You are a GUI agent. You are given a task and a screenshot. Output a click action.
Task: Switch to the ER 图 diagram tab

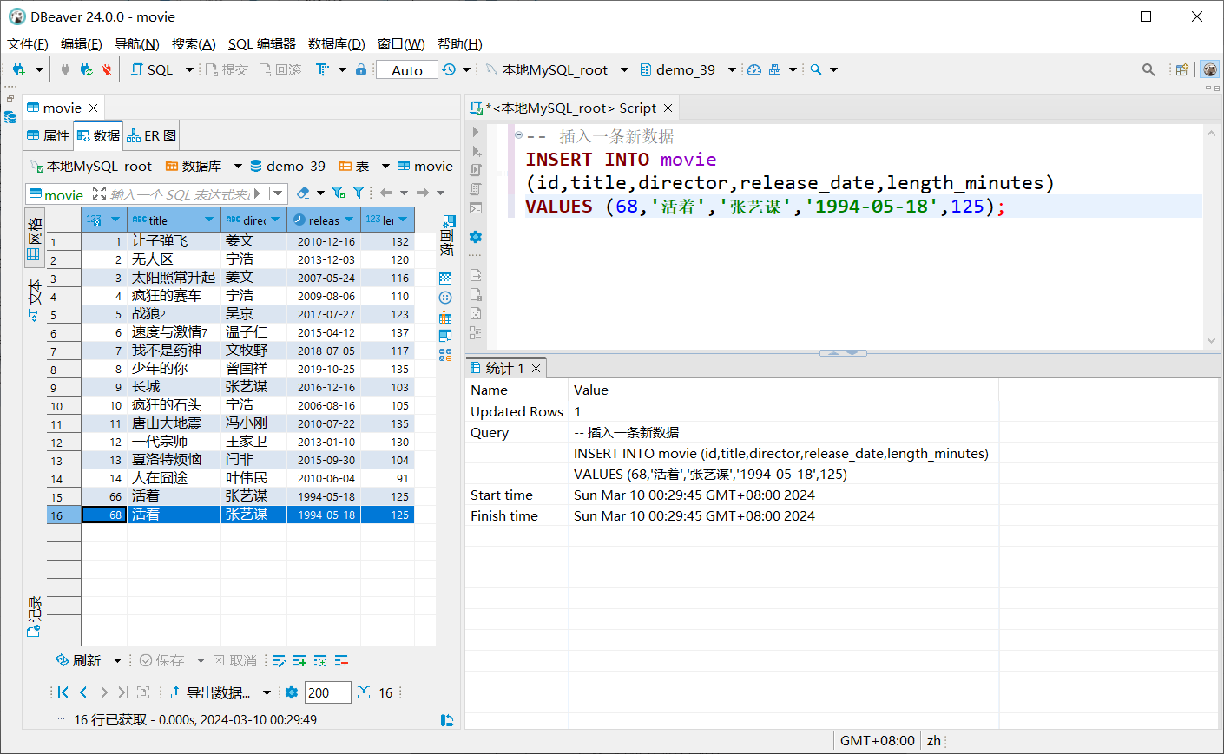tap(151, 135)
